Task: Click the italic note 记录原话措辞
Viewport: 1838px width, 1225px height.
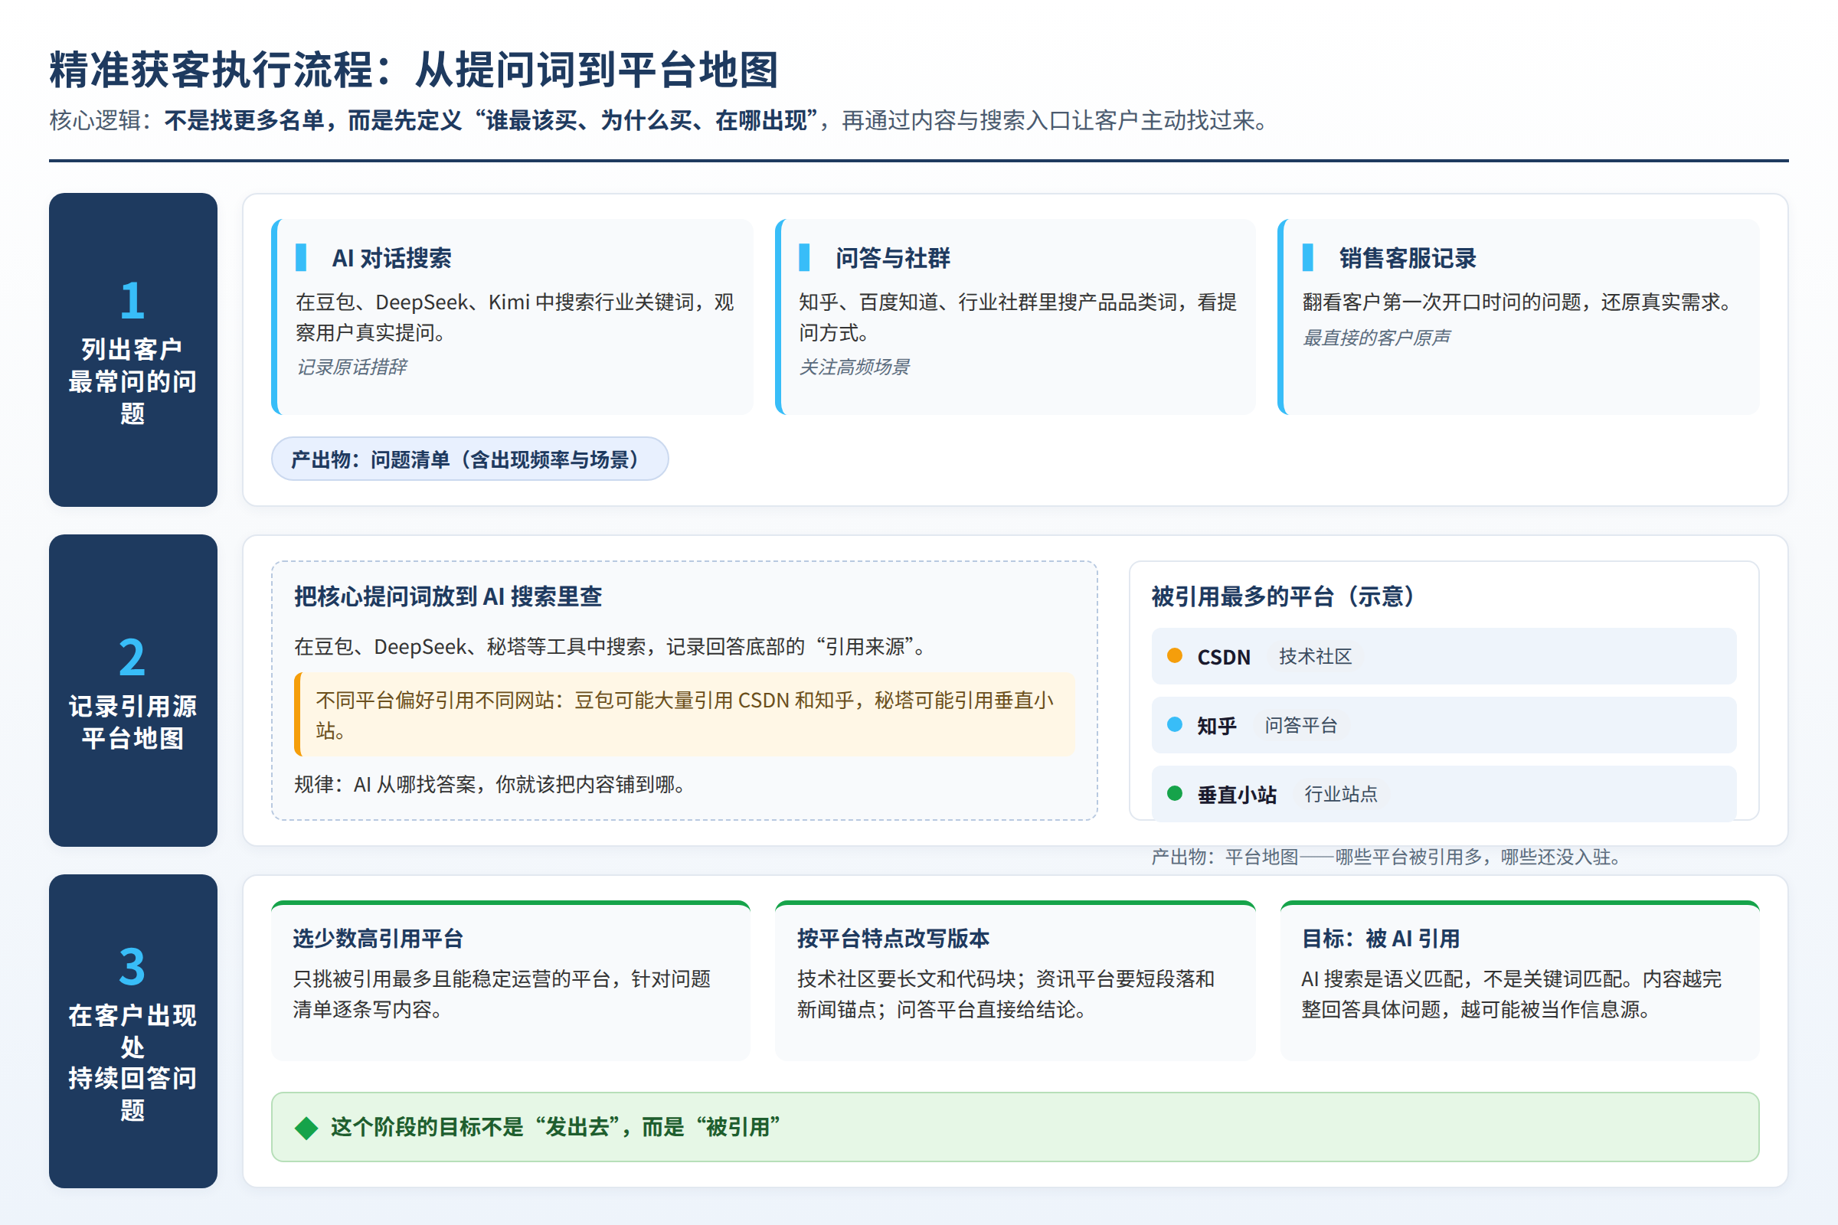Action: click(x=352, y=367)
